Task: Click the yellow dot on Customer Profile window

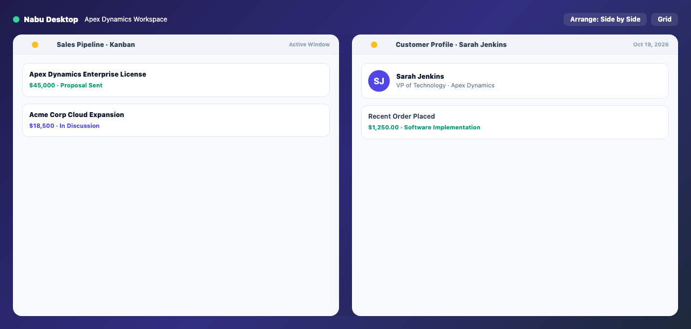Action: pos(374,45)
